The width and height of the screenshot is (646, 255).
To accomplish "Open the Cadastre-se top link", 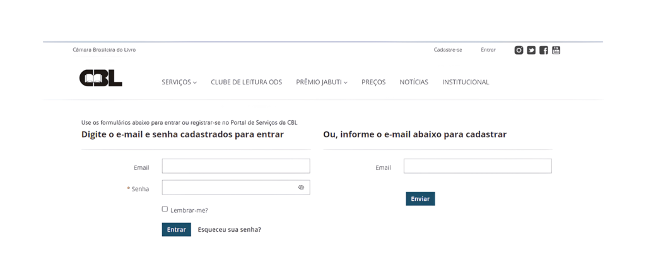I will (448, 50).
